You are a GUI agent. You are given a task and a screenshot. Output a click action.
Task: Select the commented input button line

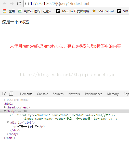[x=62, y=115]
